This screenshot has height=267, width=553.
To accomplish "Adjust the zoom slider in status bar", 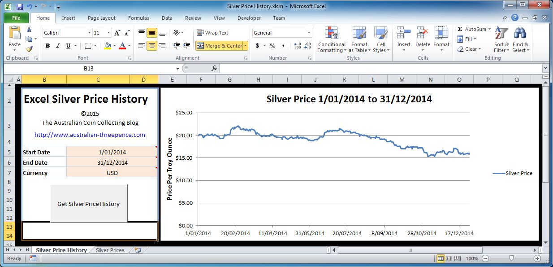I will [x=511, y=258].
